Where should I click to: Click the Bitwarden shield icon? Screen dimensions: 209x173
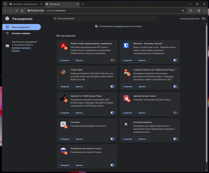click(x=126, y=46)
